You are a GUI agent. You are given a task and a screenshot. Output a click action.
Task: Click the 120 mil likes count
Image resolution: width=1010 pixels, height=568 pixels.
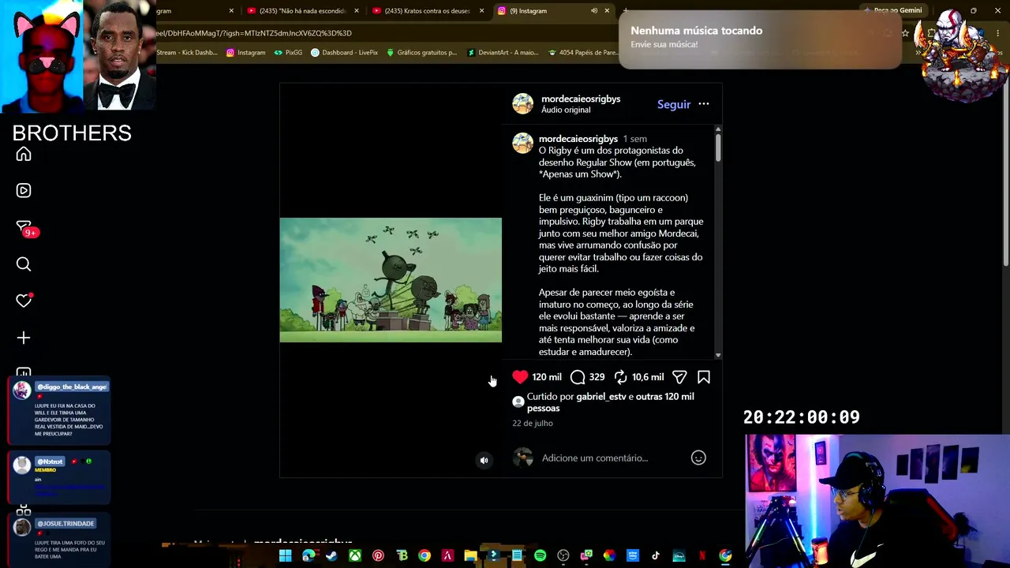[547, 377]
